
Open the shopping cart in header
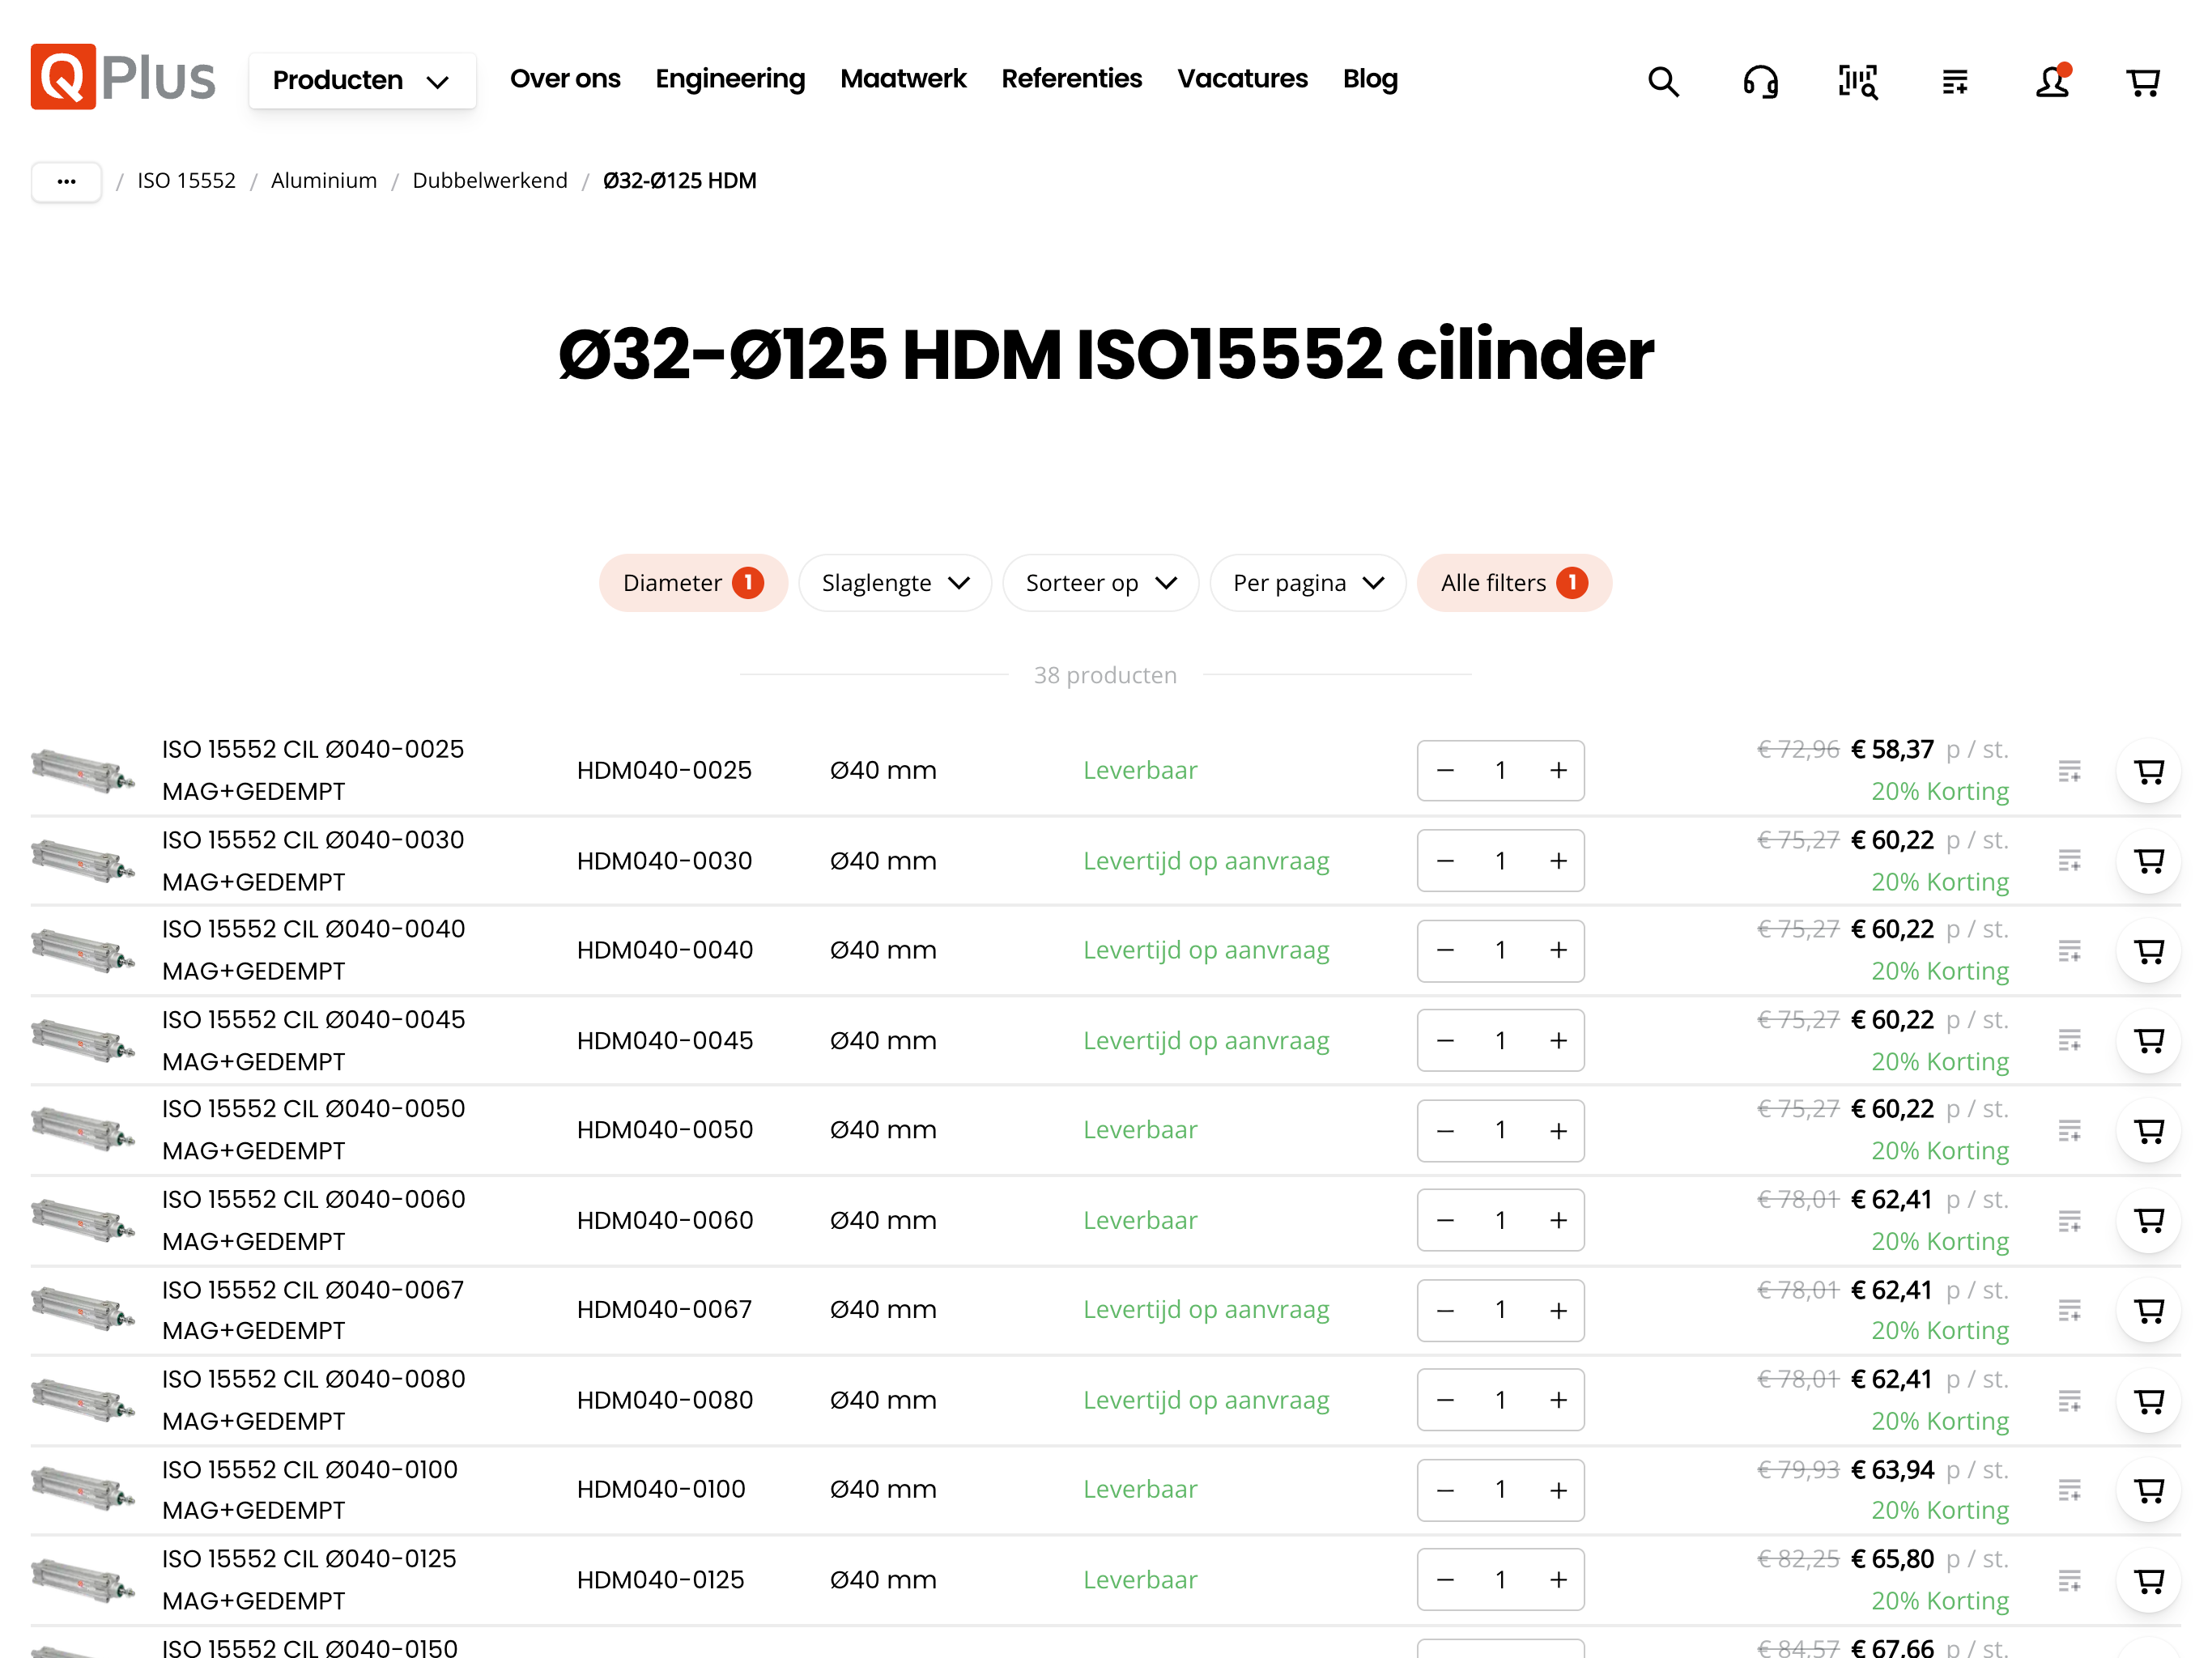tap(2142, 81)
